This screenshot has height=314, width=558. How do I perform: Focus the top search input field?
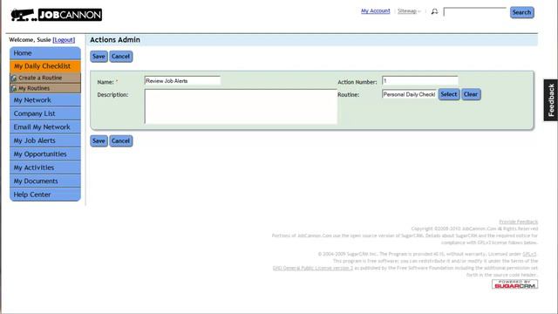click(474, 12)
